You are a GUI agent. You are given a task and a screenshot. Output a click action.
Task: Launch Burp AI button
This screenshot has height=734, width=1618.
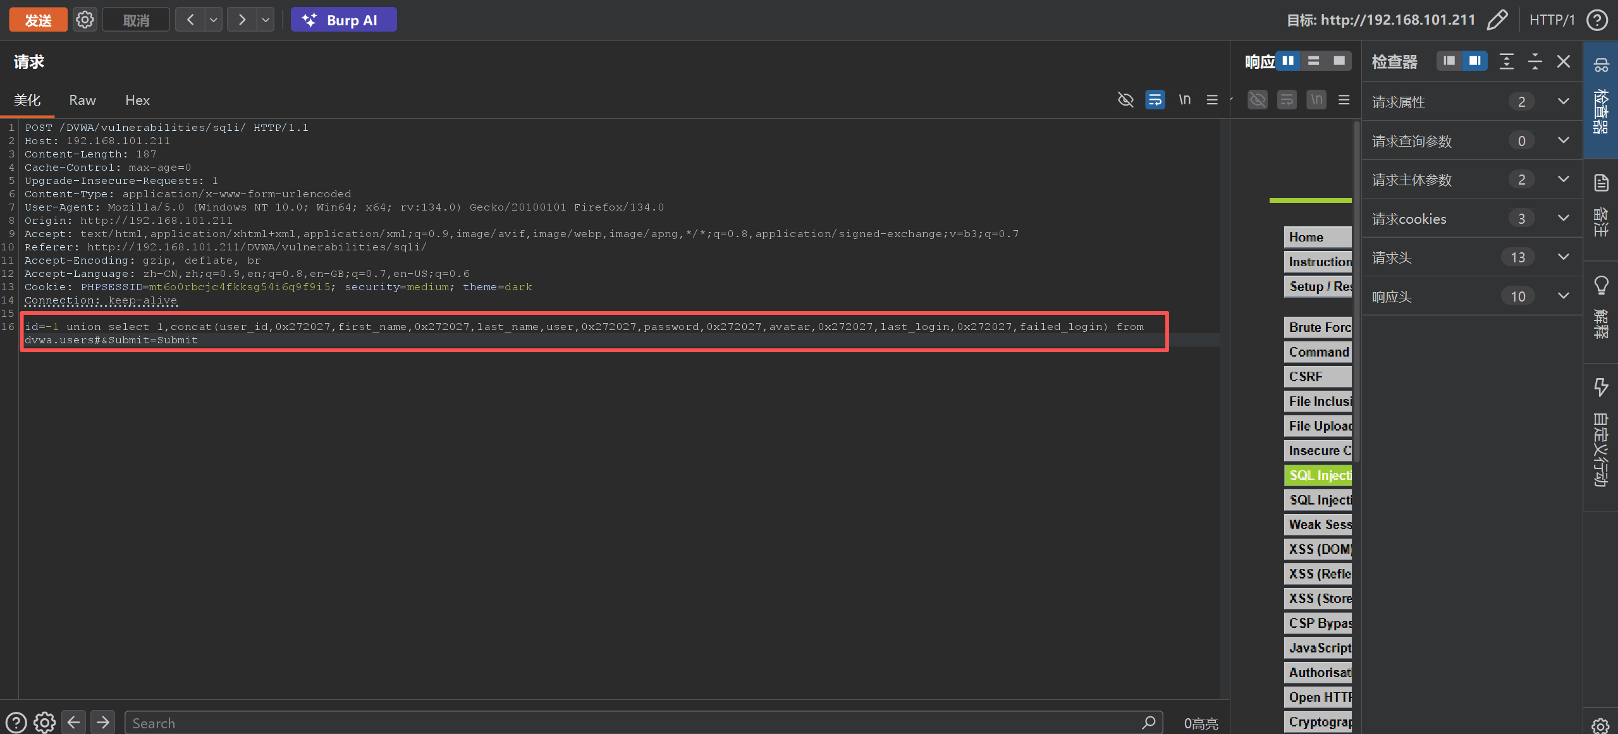343,20
